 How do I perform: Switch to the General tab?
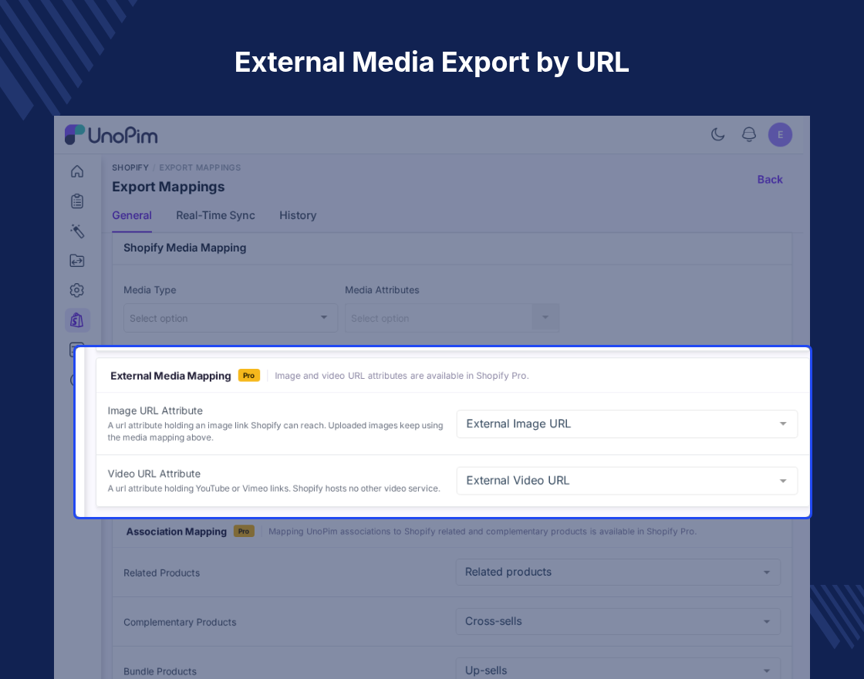click(132, 215)
